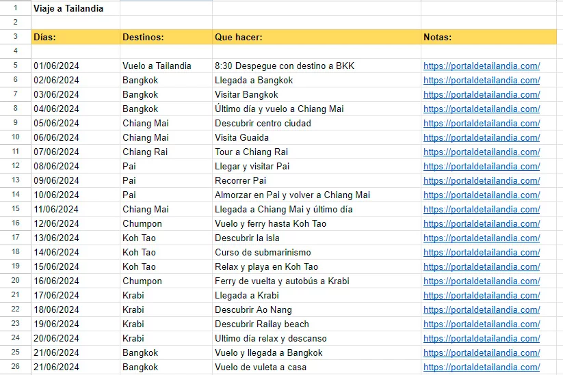This screenshot has width=563, height=375.
Task: Select the Vuelo y ferry hasta Koh Tao cell
Action: tap(316, 224)
